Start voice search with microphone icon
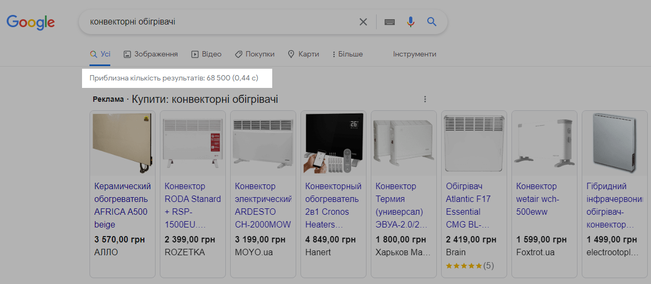This screenshot has height=284, width=651. coord(411,22)
